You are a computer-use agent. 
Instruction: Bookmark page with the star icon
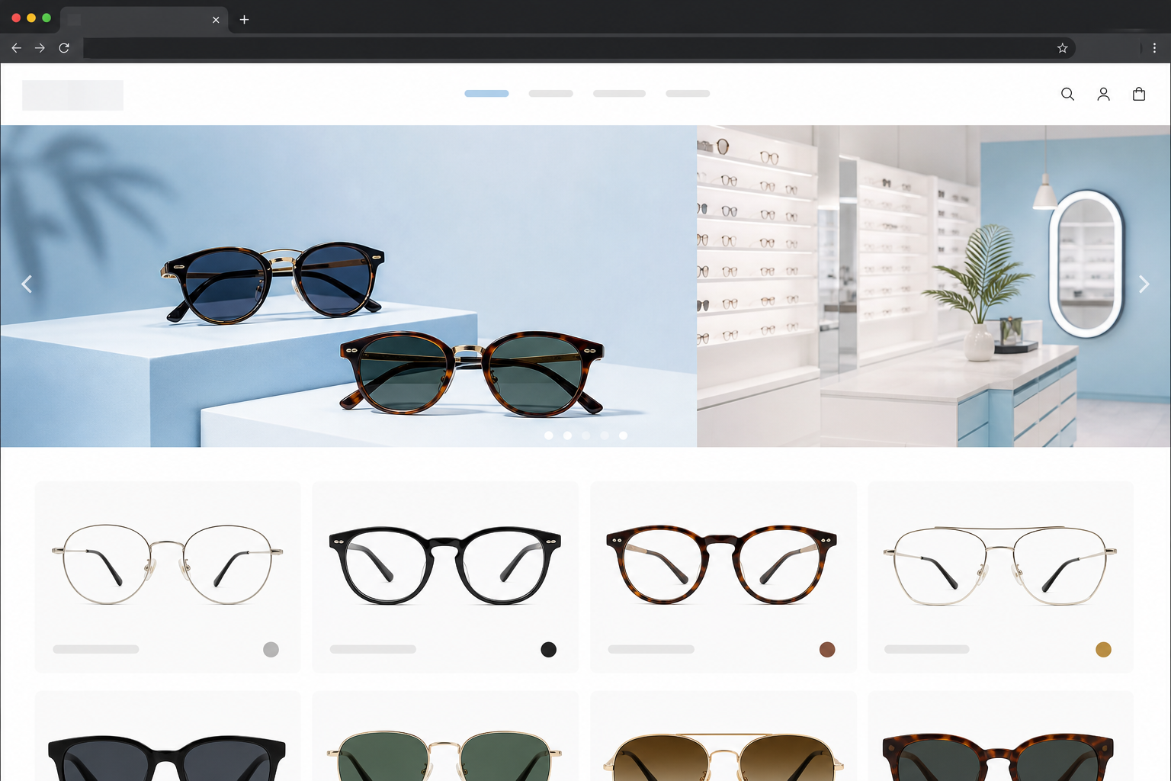point(1062,47)
